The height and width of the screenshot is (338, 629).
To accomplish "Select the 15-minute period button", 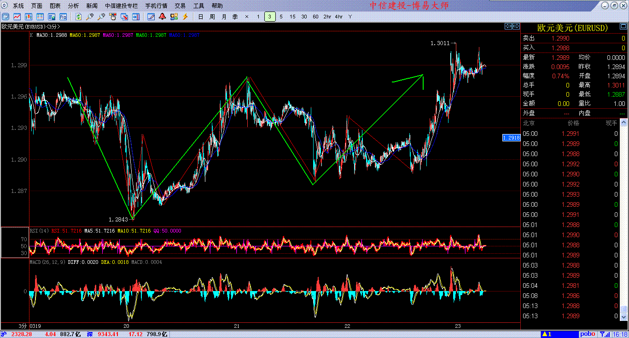I will coord(292,17).
